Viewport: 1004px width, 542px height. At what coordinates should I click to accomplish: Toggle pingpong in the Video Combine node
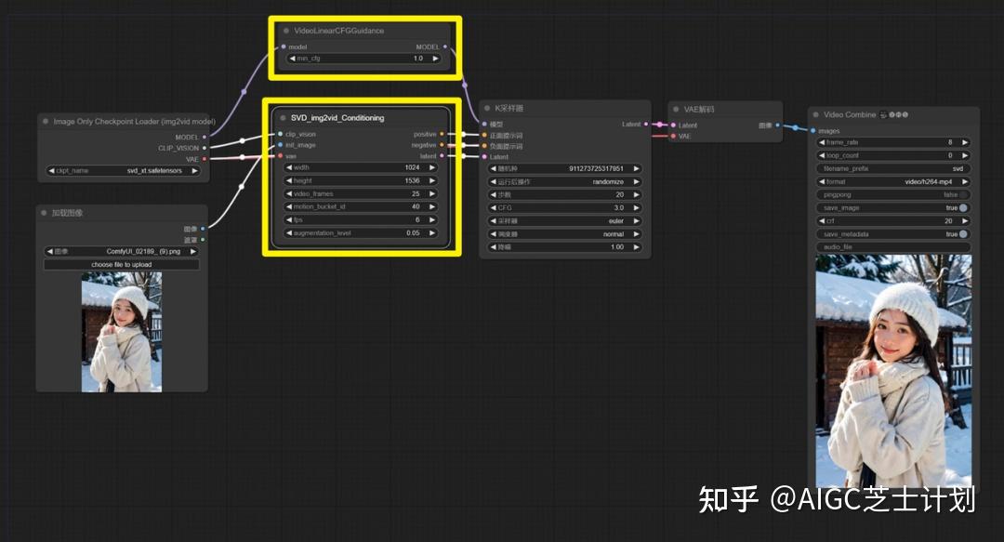point(964,194)
